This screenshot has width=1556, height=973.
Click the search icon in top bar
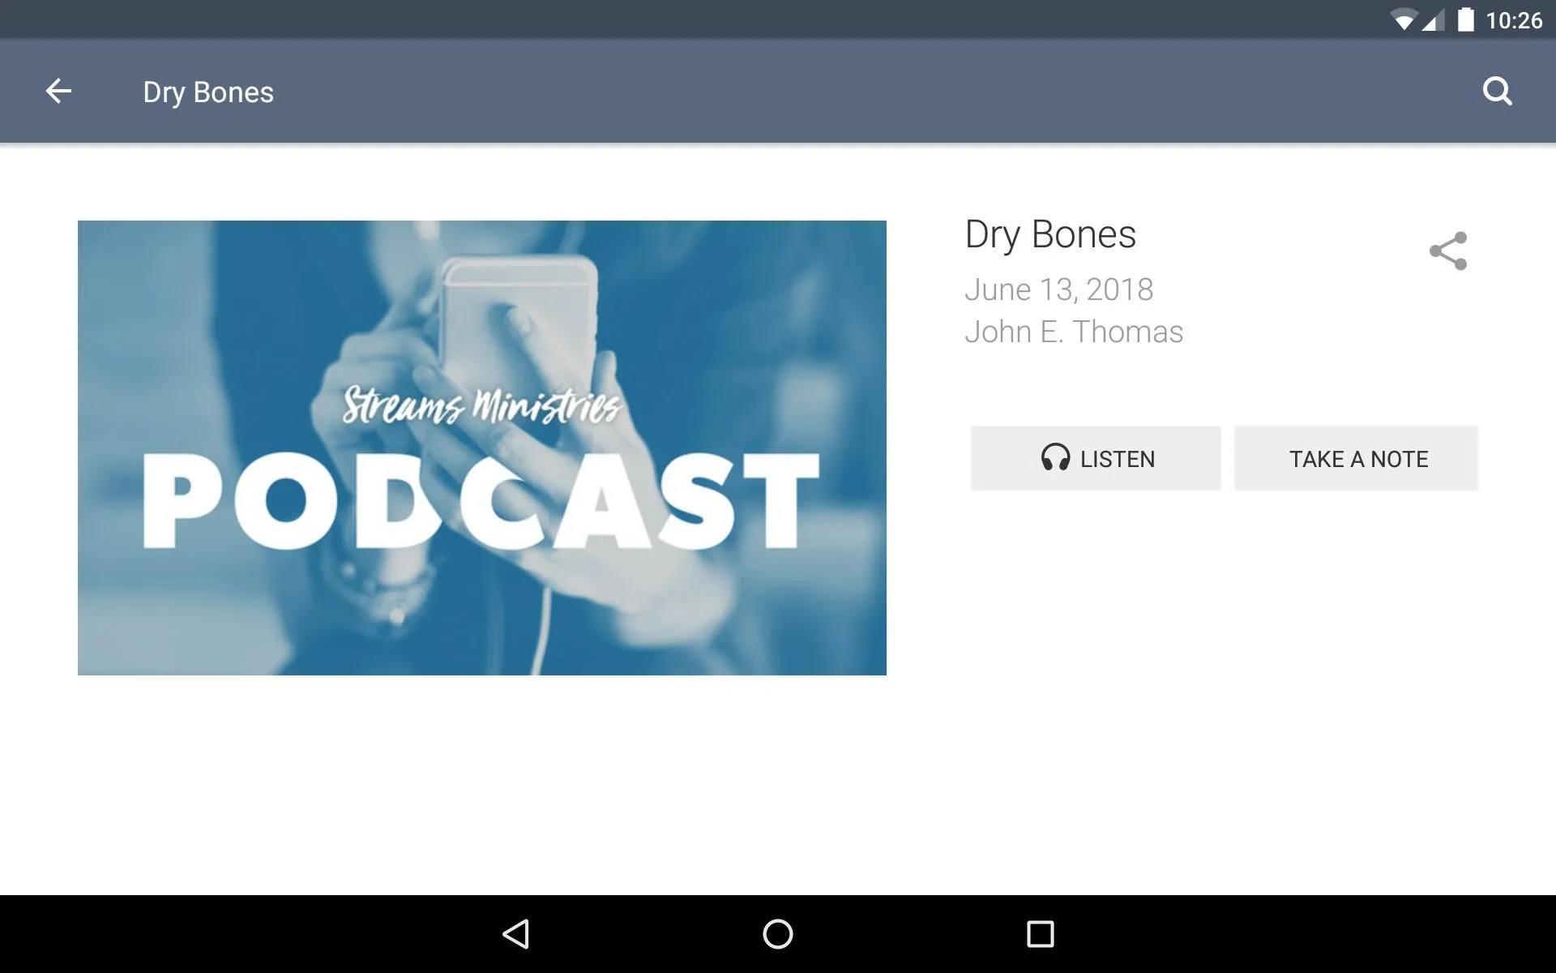click(x=1497, y=92)
